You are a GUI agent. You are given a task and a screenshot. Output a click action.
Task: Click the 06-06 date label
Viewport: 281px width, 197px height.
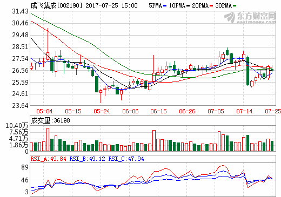click(130, 111)
